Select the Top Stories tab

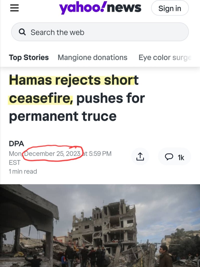pyautogui.click(x=29, y=57)
